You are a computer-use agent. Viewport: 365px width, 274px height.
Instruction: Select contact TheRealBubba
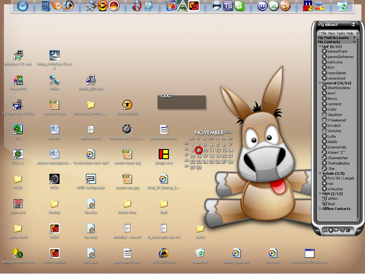(x=336, y=163)
